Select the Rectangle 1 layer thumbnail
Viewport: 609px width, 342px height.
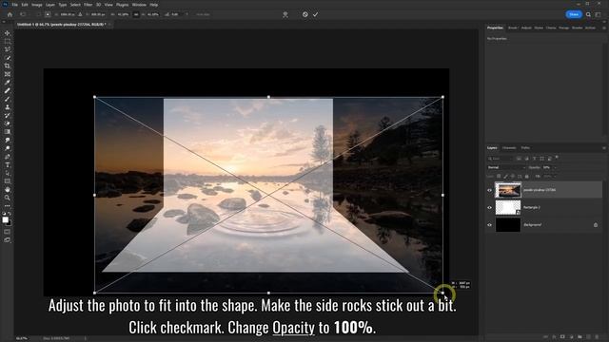pos(508,207)
